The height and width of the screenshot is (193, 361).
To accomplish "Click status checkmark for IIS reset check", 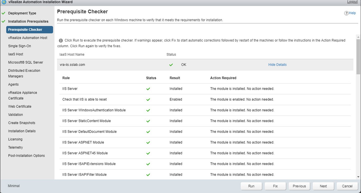I will coord(148,100).
